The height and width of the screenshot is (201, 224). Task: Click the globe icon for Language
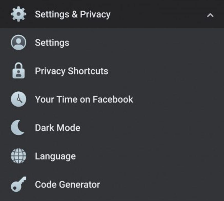pyautogui.click(x=19, y=156)
